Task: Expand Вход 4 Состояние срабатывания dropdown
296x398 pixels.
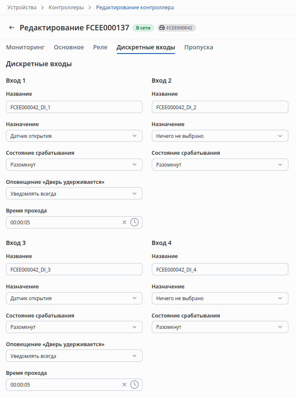Action: (x=220, y=327)
